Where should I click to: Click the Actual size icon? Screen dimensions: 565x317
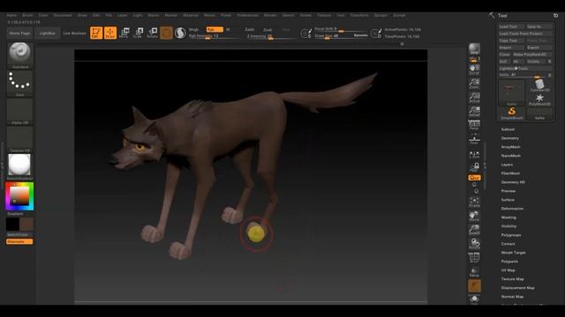474,97
